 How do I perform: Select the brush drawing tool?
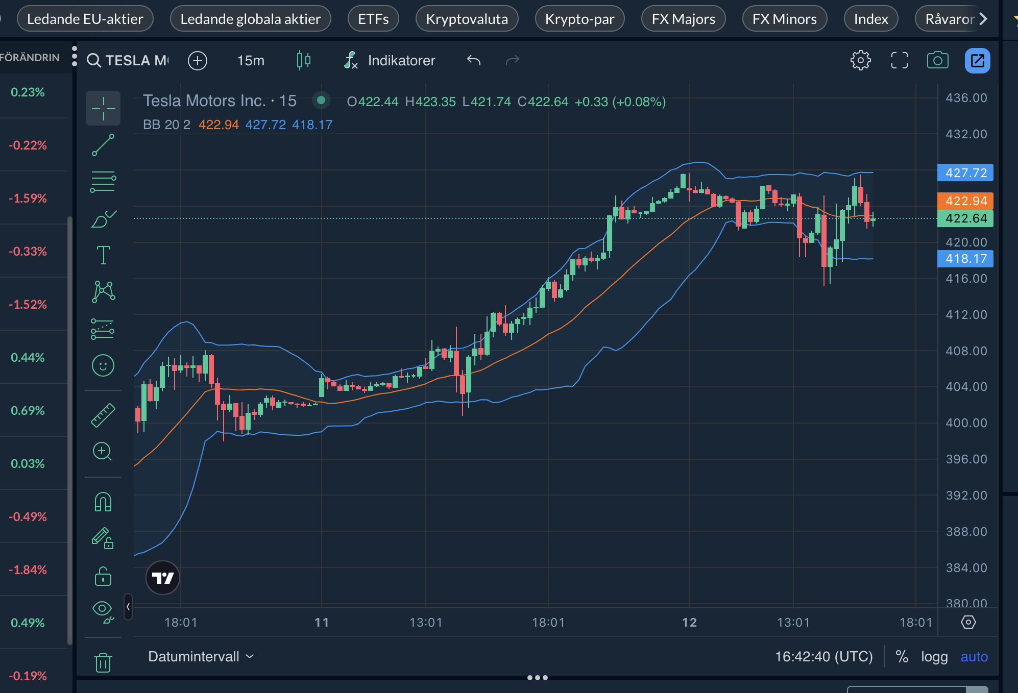coord(103,219)
